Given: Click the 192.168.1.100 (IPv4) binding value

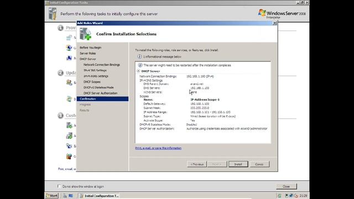Looking at the screenshot, I should tap(200, 76).
